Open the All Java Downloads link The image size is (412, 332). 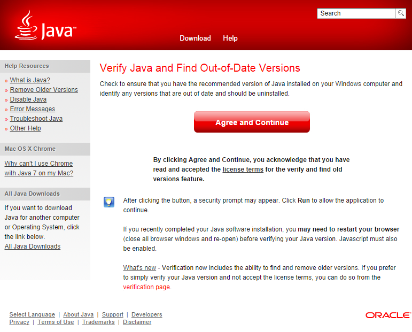32,246
